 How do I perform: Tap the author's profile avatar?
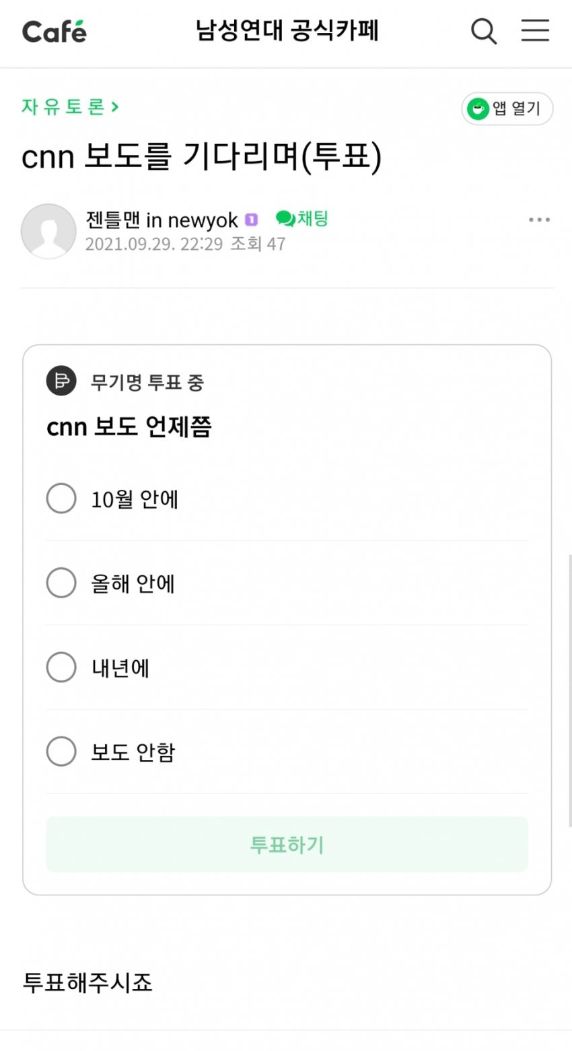coord(48,231)
